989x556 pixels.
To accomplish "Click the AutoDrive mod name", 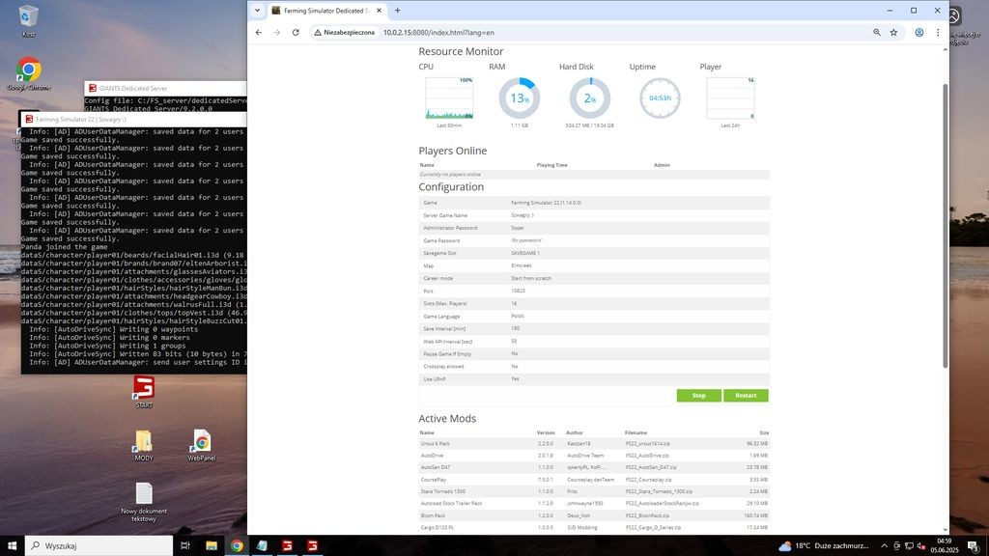I will coord(432,456).
